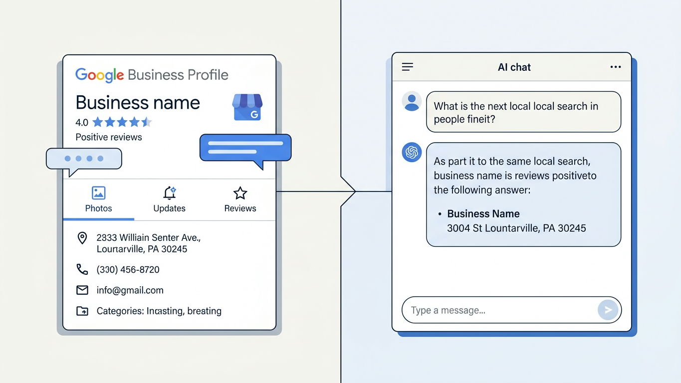Click the Updates bell icon

pyautogui.click(x=170, y=193)
